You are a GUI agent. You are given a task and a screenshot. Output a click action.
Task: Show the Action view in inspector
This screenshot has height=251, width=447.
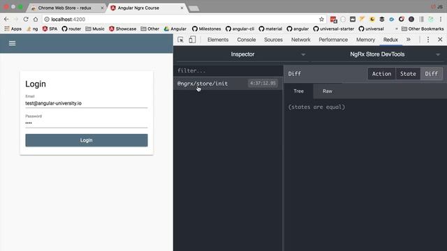tap(381, 74)
